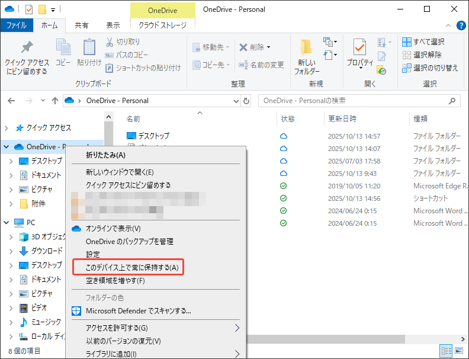Sort by the 状態 column header
Image resolution: width=469 pixels, height=359 pixels.
coord(288,119)
